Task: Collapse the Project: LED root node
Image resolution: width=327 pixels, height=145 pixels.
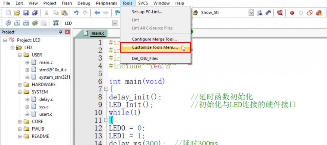Action: pyautogui.click(x=5, y=40)
